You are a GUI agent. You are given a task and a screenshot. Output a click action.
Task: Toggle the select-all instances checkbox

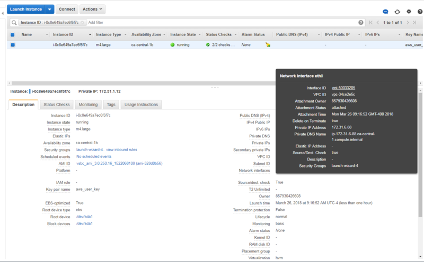tap(12, 34)
